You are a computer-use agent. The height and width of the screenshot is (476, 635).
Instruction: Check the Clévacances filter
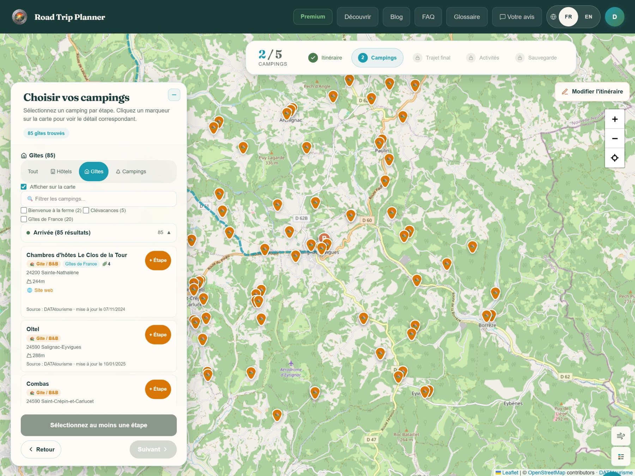click(86, 210)
